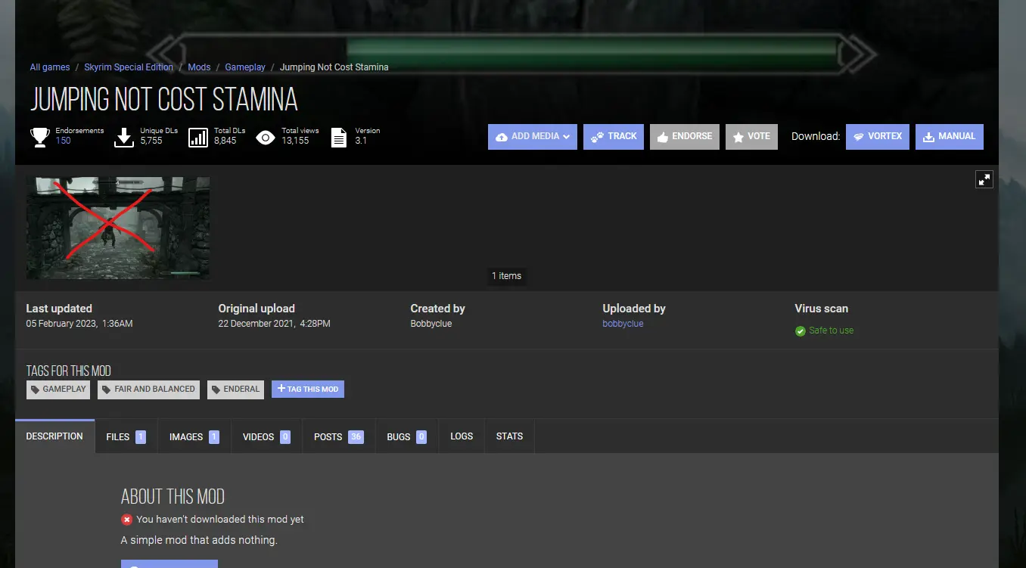This screenshot has height=568, width=1026.
Task: Switch to the Videos tab
Action: [x=267, y=436]
